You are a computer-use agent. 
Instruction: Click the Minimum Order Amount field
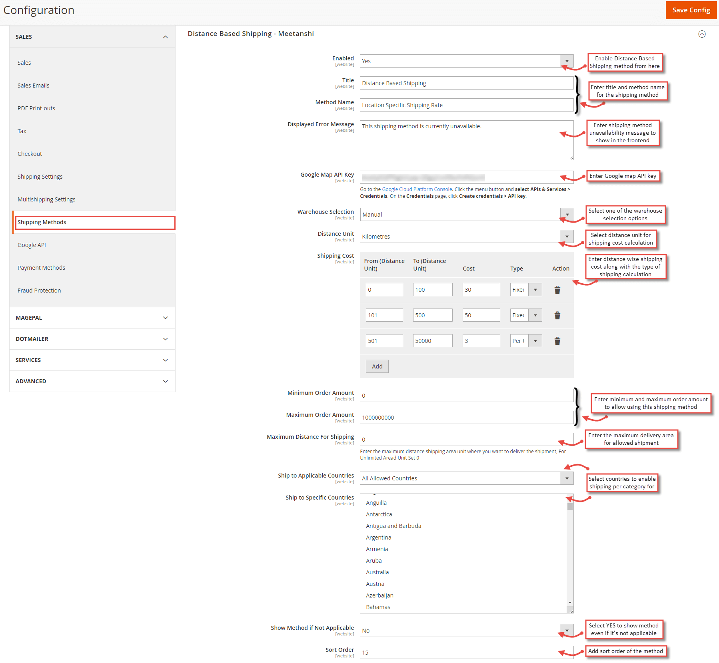467,396
